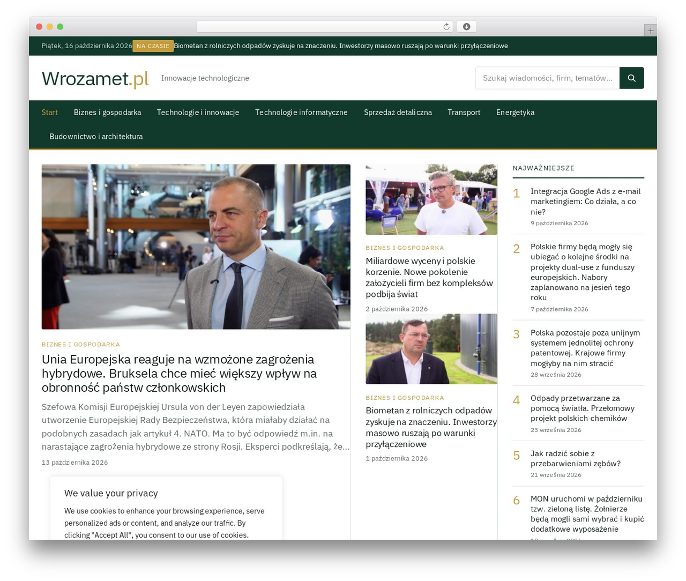Viewport: 686px width, 581px height.
Task: Click category label above Biometan article card
Action: pos(405,398)
